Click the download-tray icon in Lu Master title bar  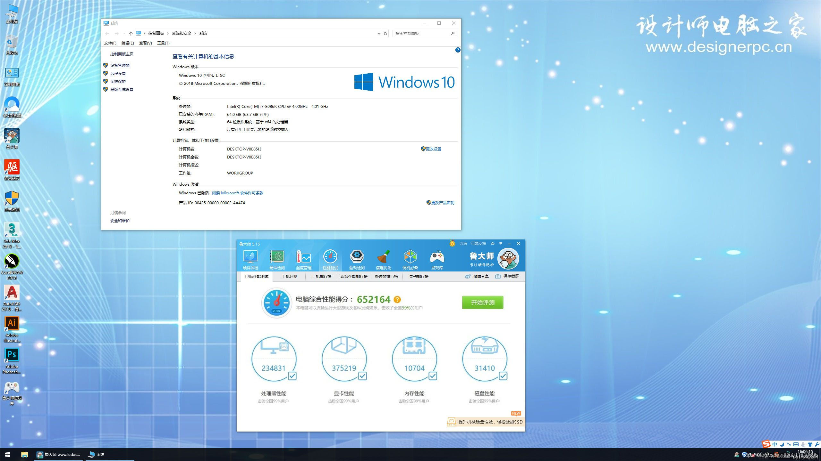[x=493, y=244]
